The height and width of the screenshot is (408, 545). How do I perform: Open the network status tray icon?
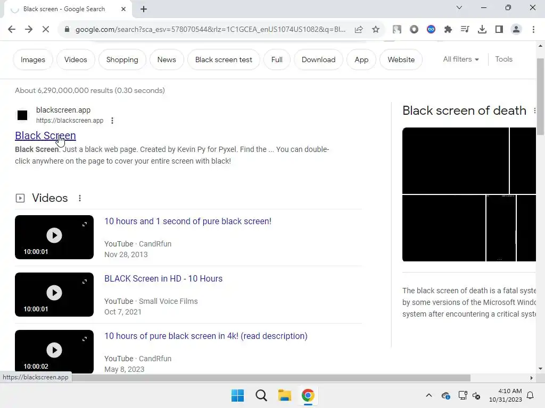click(463, 395)
